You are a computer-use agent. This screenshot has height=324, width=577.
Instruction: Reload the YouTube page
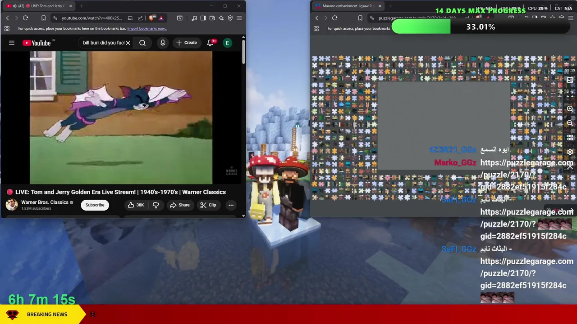(x=26, y=18)
